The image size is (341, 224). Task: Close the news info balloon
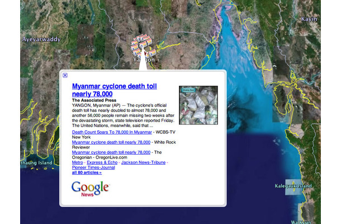(x=65, y=76)
